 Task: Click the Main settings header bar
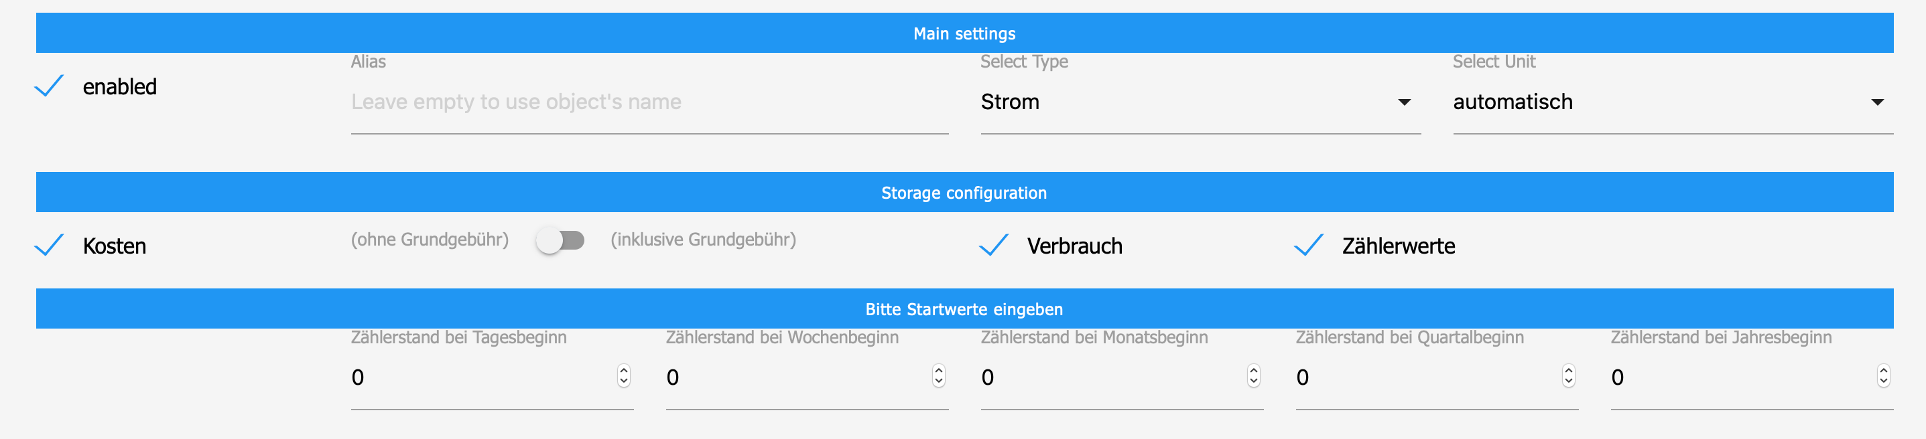964,33
